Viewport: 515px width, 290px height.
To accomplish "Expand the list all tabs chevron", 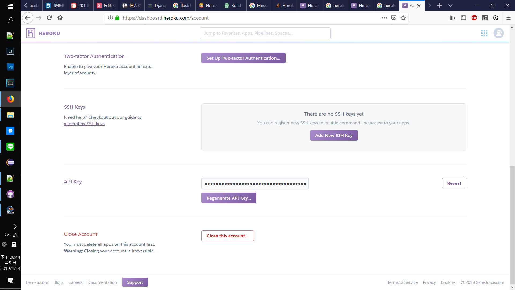I will [450, 5].
